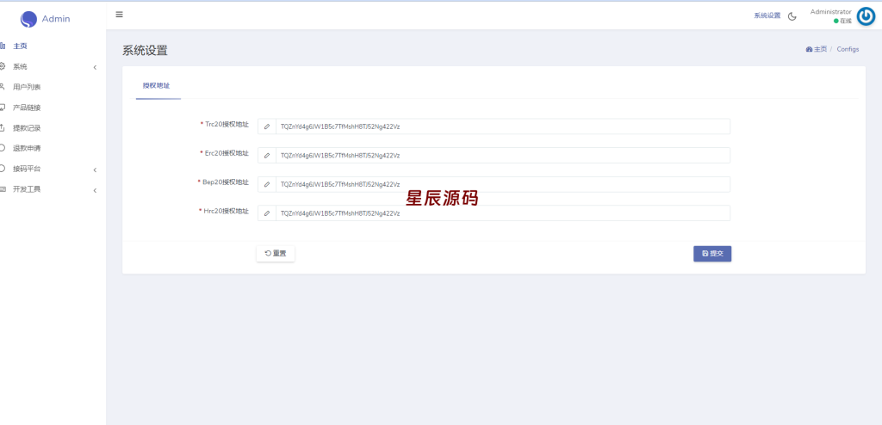Click the 提款记录 upload icon
Viewport: 882px width, 425px height.
(x=2, y=127)
